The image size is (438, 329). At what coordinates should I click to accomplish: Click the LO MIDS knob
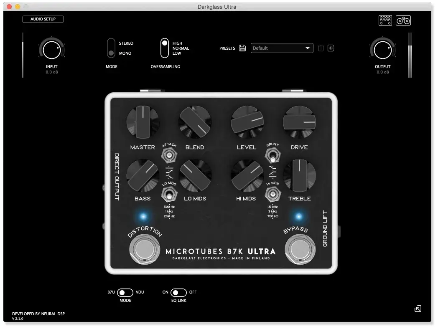195,175
